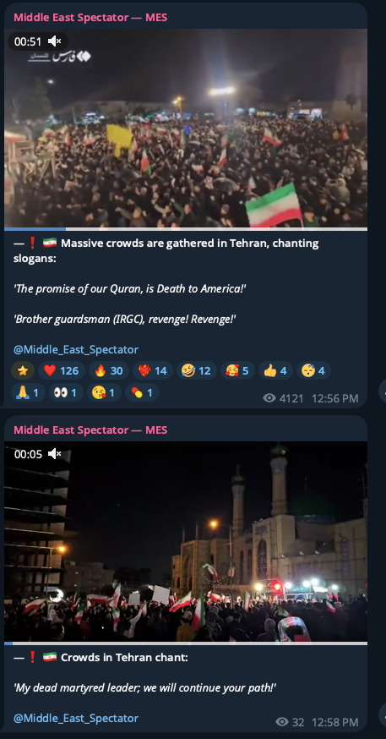Click the red heart reaction with 126
This screenshot has width=386, height=739.
pos(61,370)
